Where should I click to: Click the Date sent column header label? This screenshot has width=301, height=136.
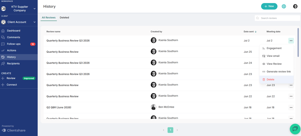[x=249, y=31]
